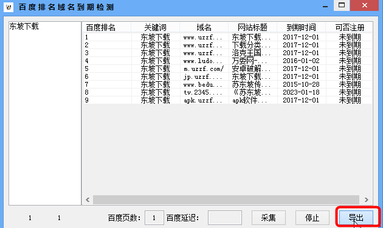This screenshot has width=383, height=228.
Task: Click the 导出 export button
Action: pos(356,218)
